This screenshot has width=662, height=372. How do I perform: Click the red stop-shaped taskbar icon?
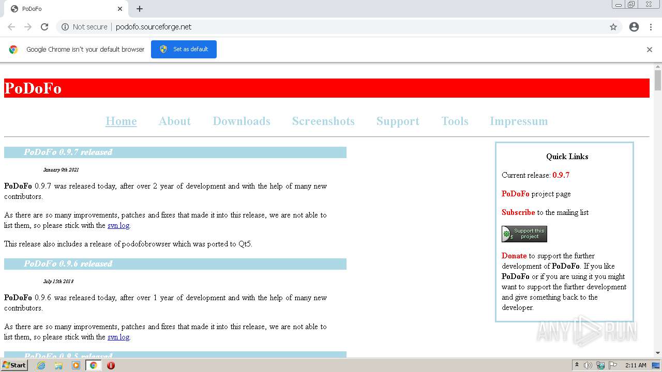coord(111,365)
